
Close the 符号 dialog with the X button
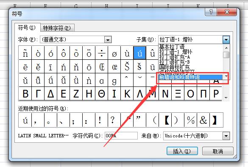click(x=227, y=12)
